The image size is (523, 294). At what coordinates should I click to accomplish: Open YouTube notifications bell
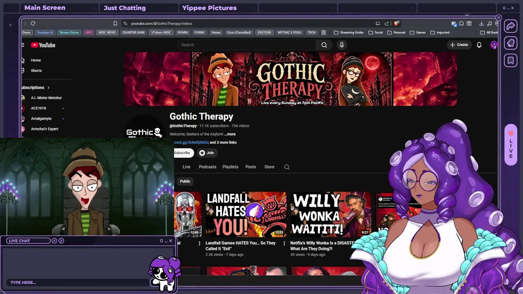(479, 45)
